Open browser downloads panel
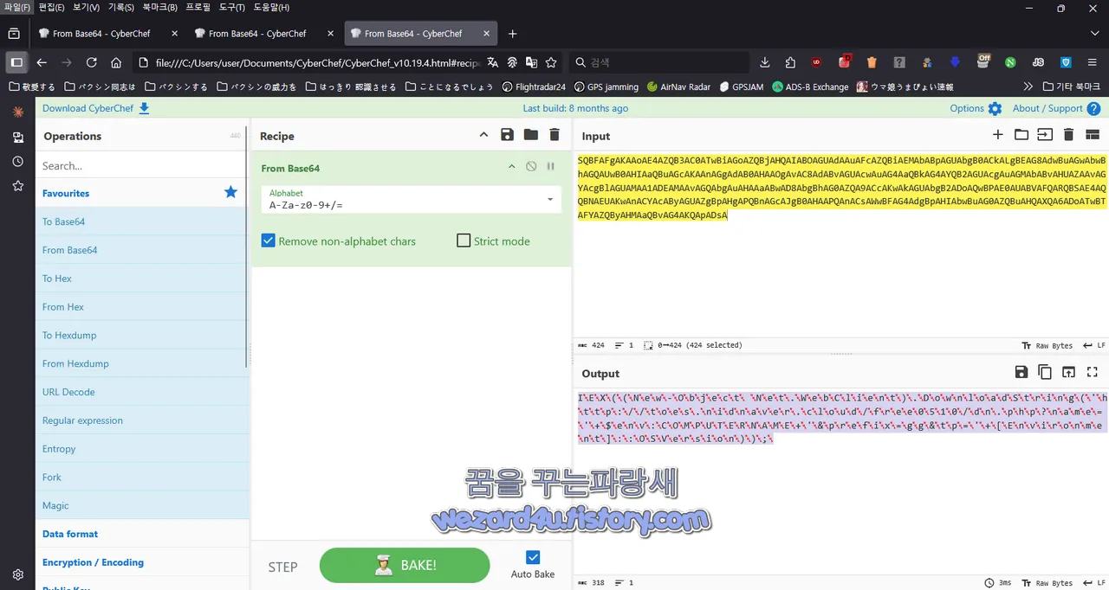1109x590 pixels. coord(764,62)
